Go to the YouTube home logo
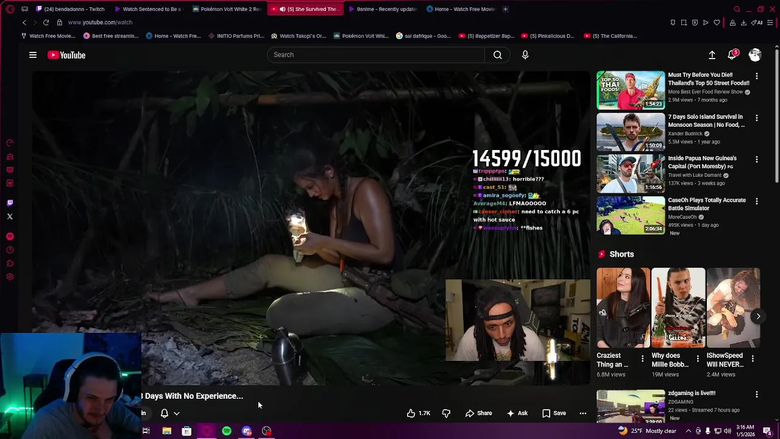The width and height of the screenshot is (780, 439). 66,55
